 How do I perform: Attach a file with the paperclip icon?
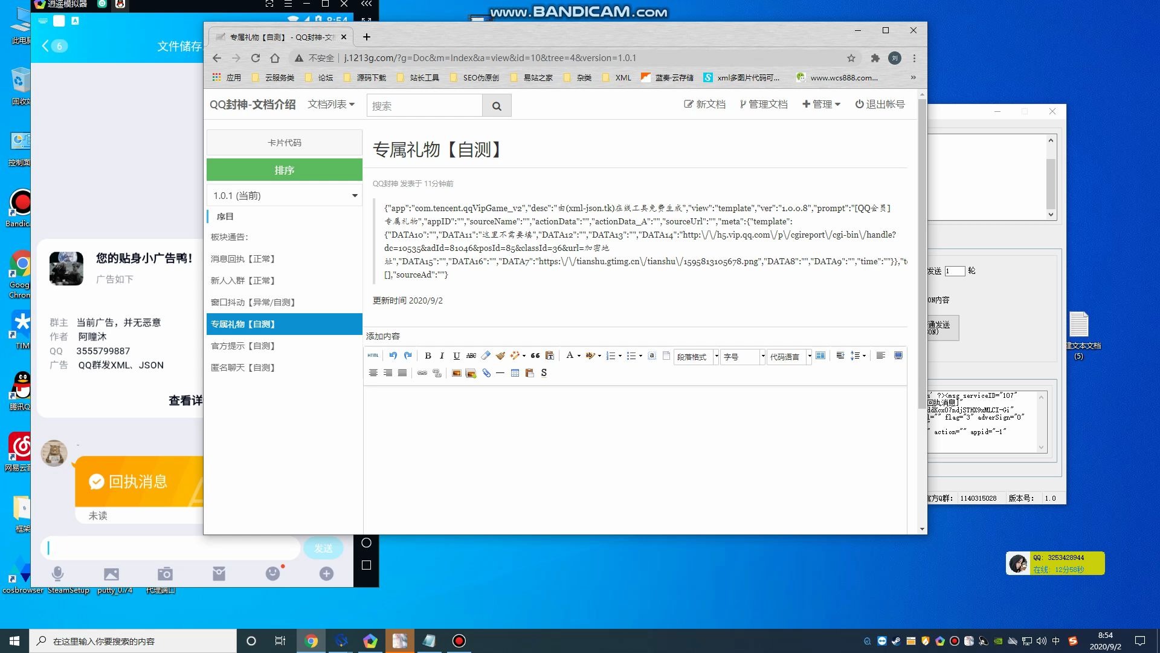tap(486, 373)
